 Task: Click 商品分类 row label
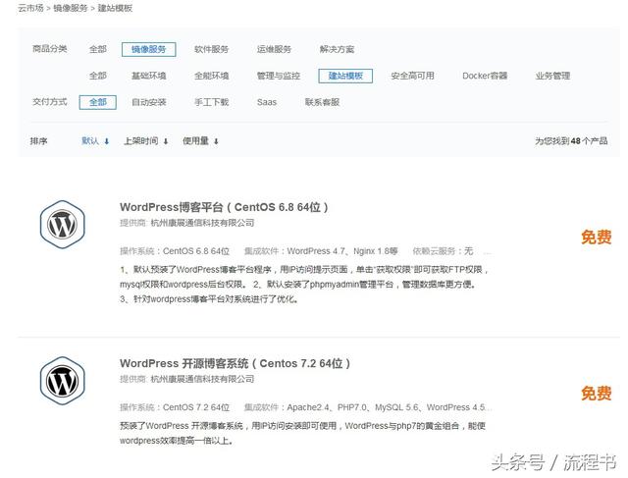(50, 49)
